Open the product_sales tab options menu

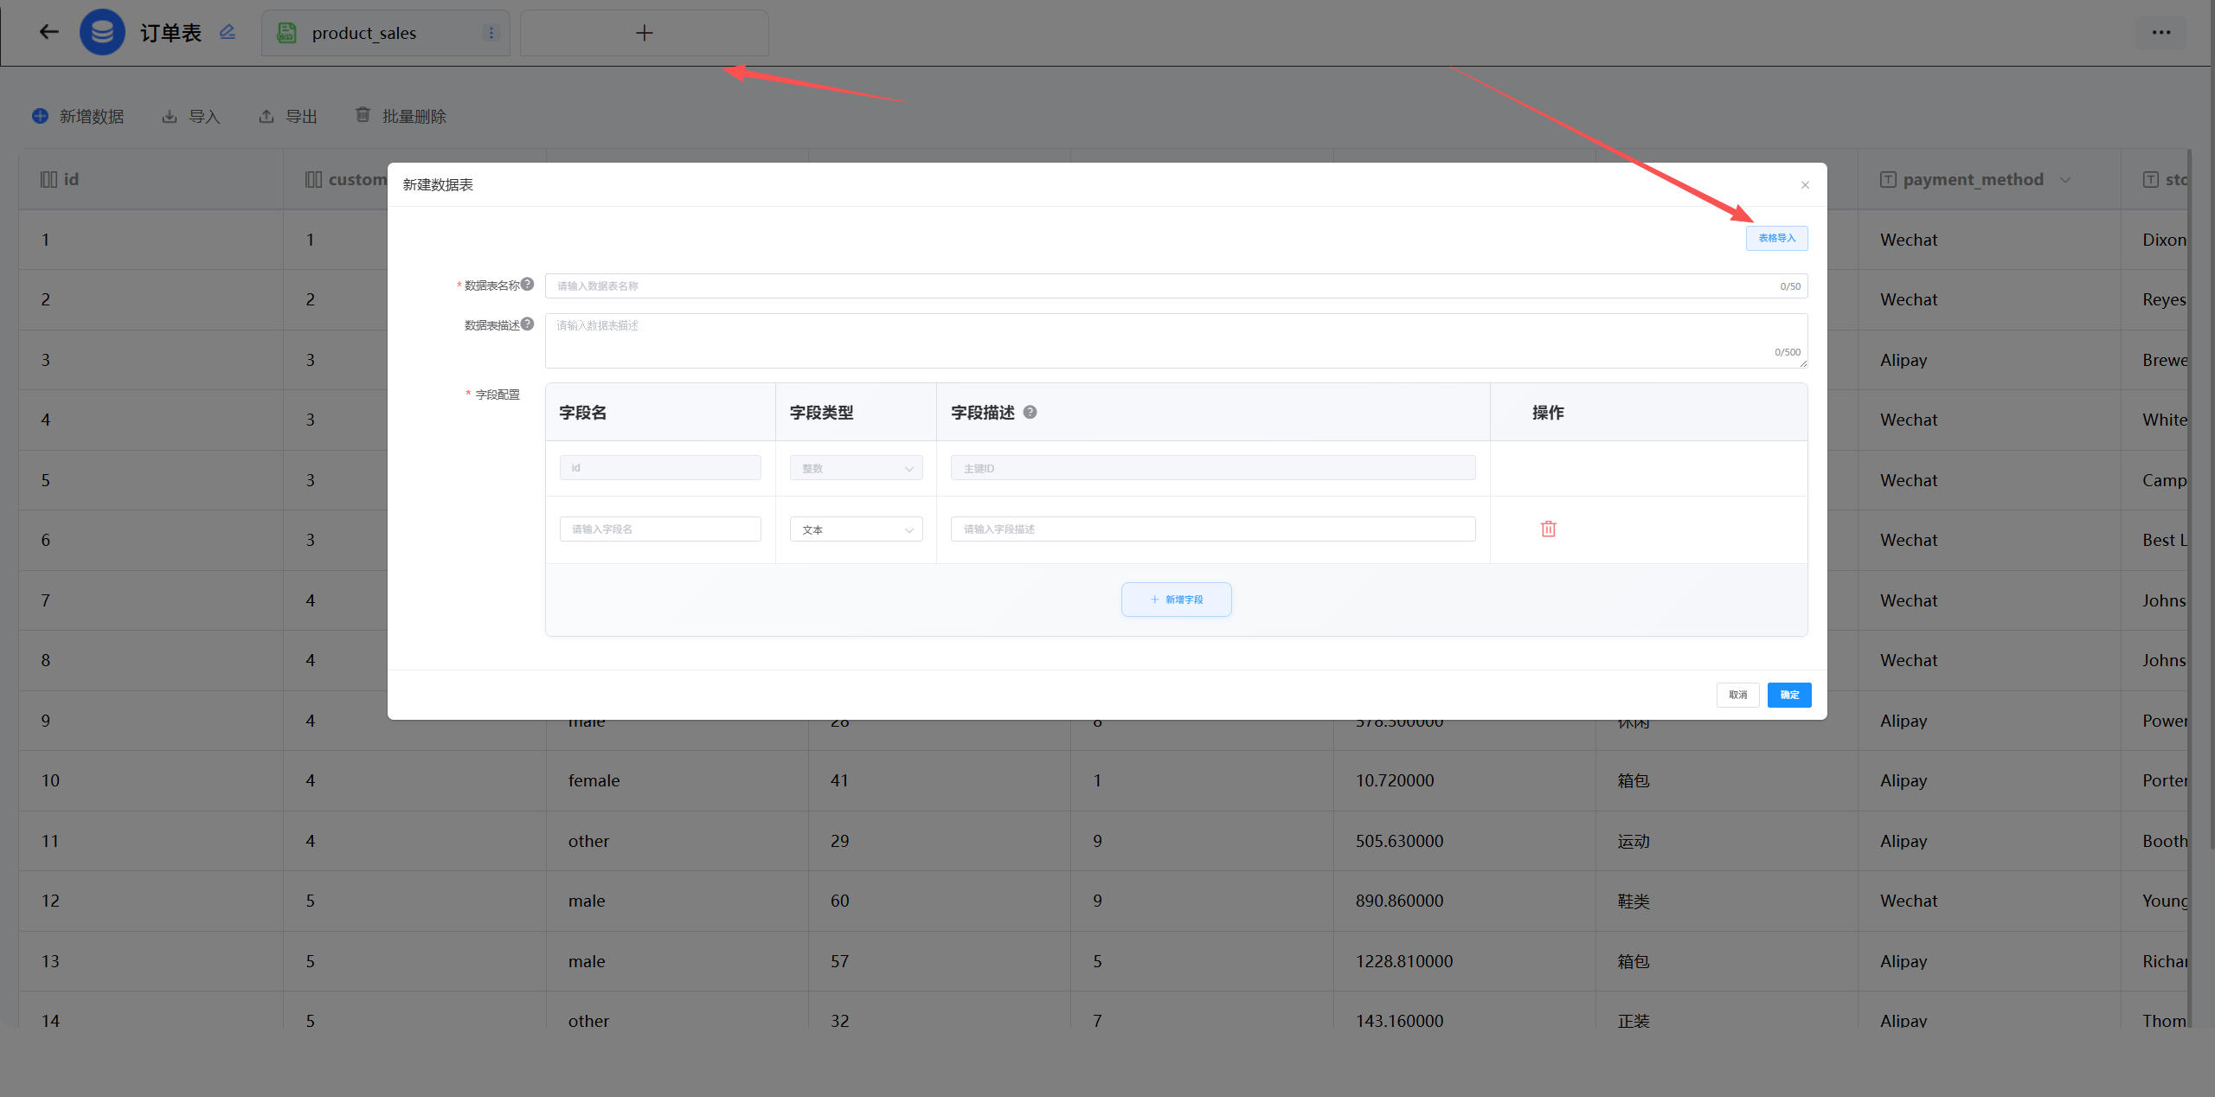(491, 33)
